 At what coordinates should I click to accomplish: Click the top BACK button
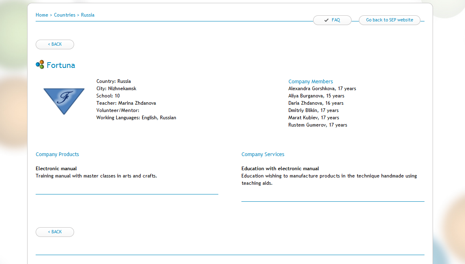click(55, 44)
